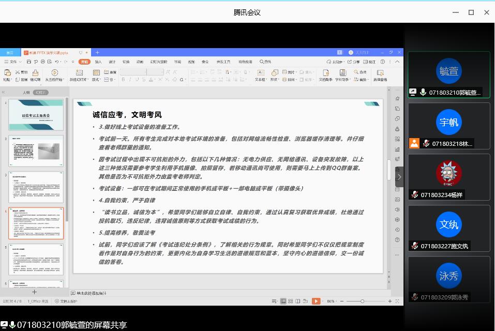Toggle Italic formatting button
The image size is (495, 331).
[x=130, y=80]
